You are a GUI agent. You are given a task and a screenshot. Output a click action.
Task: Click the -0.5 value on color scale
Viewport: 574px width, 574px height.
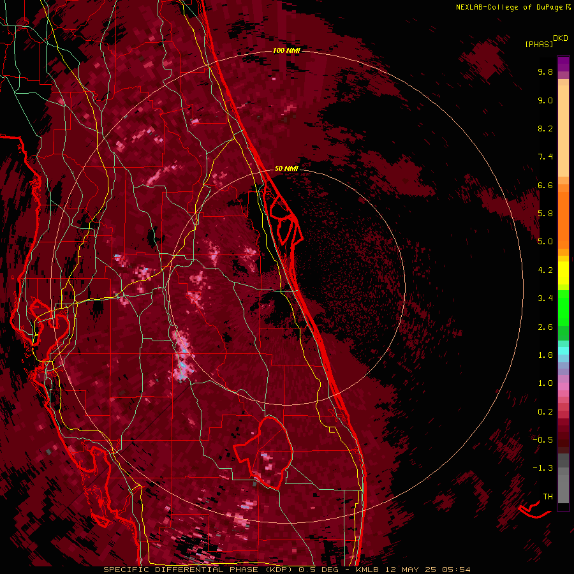point(543,439)
